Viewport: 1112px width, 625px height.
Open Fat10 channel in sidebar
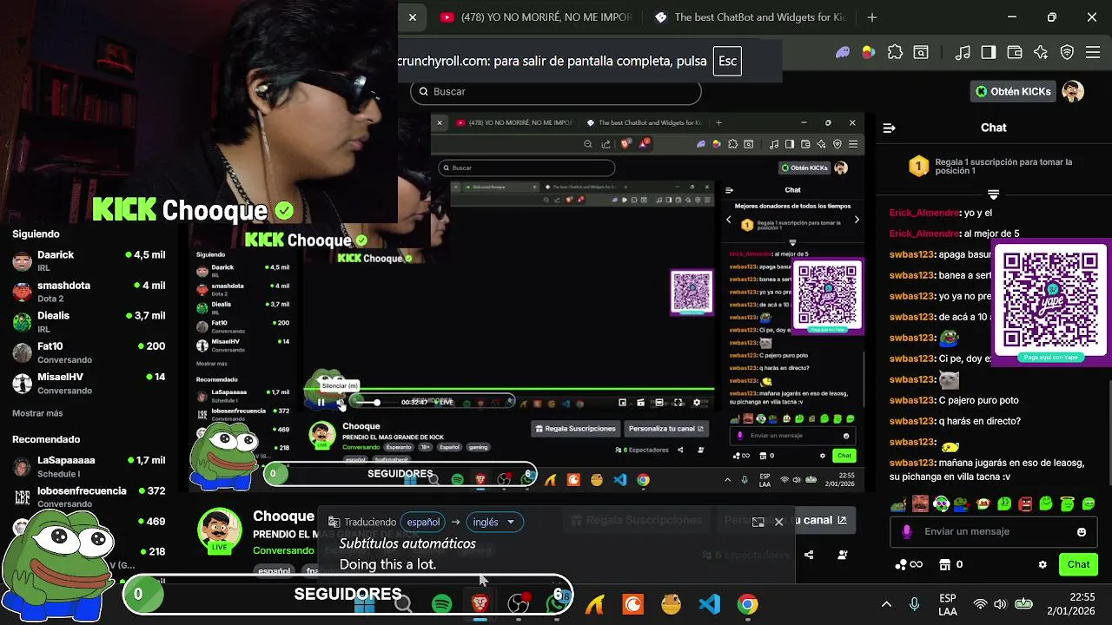tap(89, 352)
